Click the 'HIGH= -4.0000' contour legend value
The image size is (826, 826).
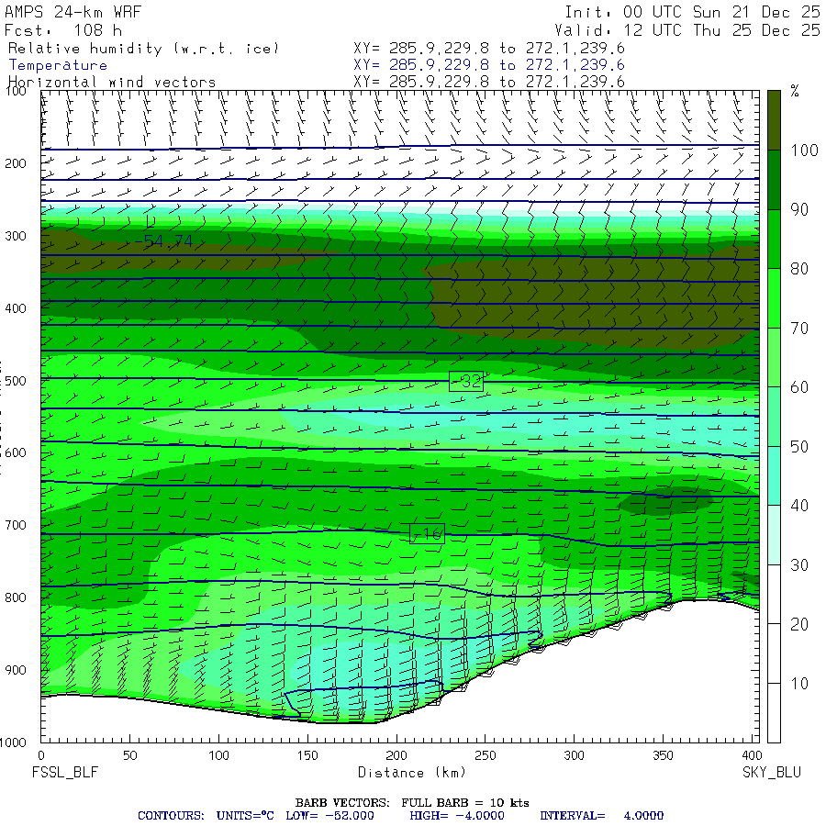(457, 816)
